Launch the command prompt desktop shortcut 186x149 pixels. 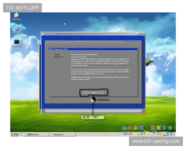pos(16,42)
